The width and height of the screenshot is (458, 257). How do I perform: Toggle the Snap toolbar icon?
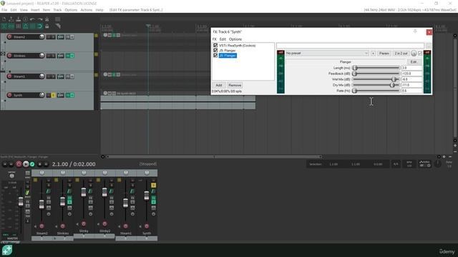click(x=40, y=26)
